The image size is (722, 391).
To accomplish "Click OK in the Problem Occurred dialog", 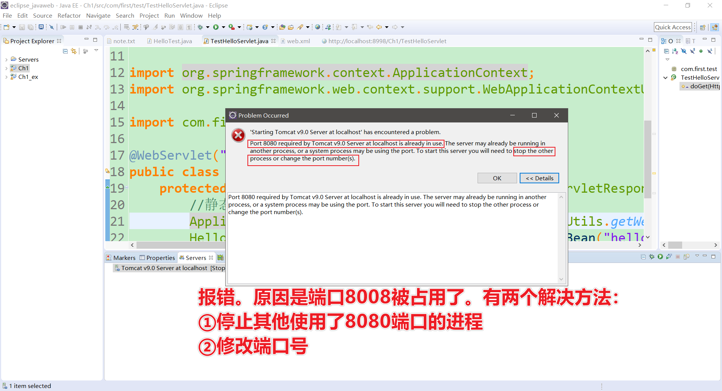I will click(x=497, y=178).
